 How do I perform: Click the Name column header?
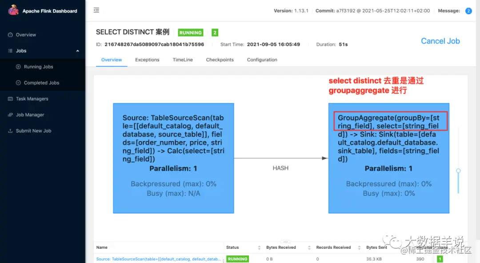coord(102,247)
